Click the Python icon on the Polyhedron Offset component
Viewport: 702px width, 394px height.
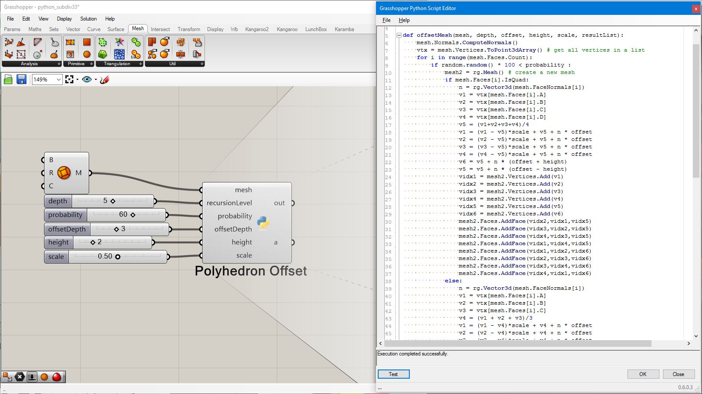click(263, 222)
